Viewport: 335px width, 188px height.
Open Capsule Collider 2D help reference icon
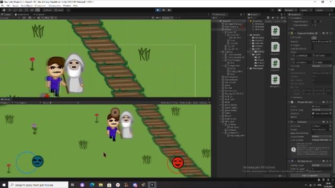[323, 33]
